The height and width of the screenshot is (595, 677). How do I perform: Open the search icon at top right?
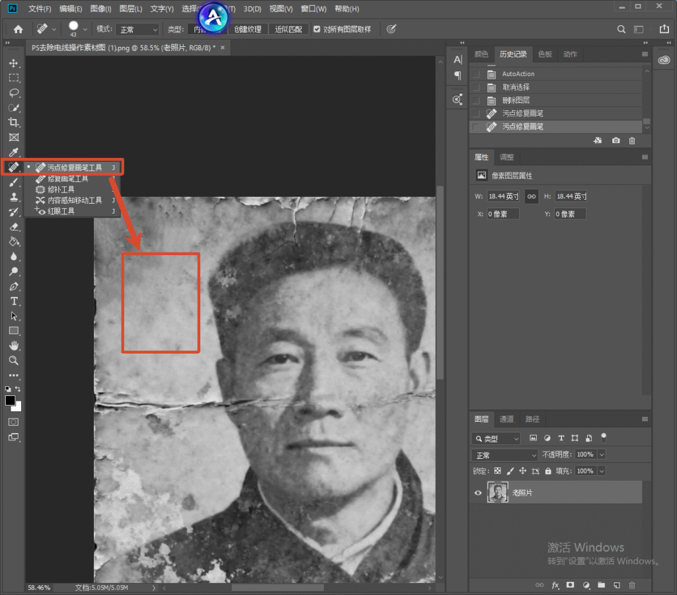point(621,29)
